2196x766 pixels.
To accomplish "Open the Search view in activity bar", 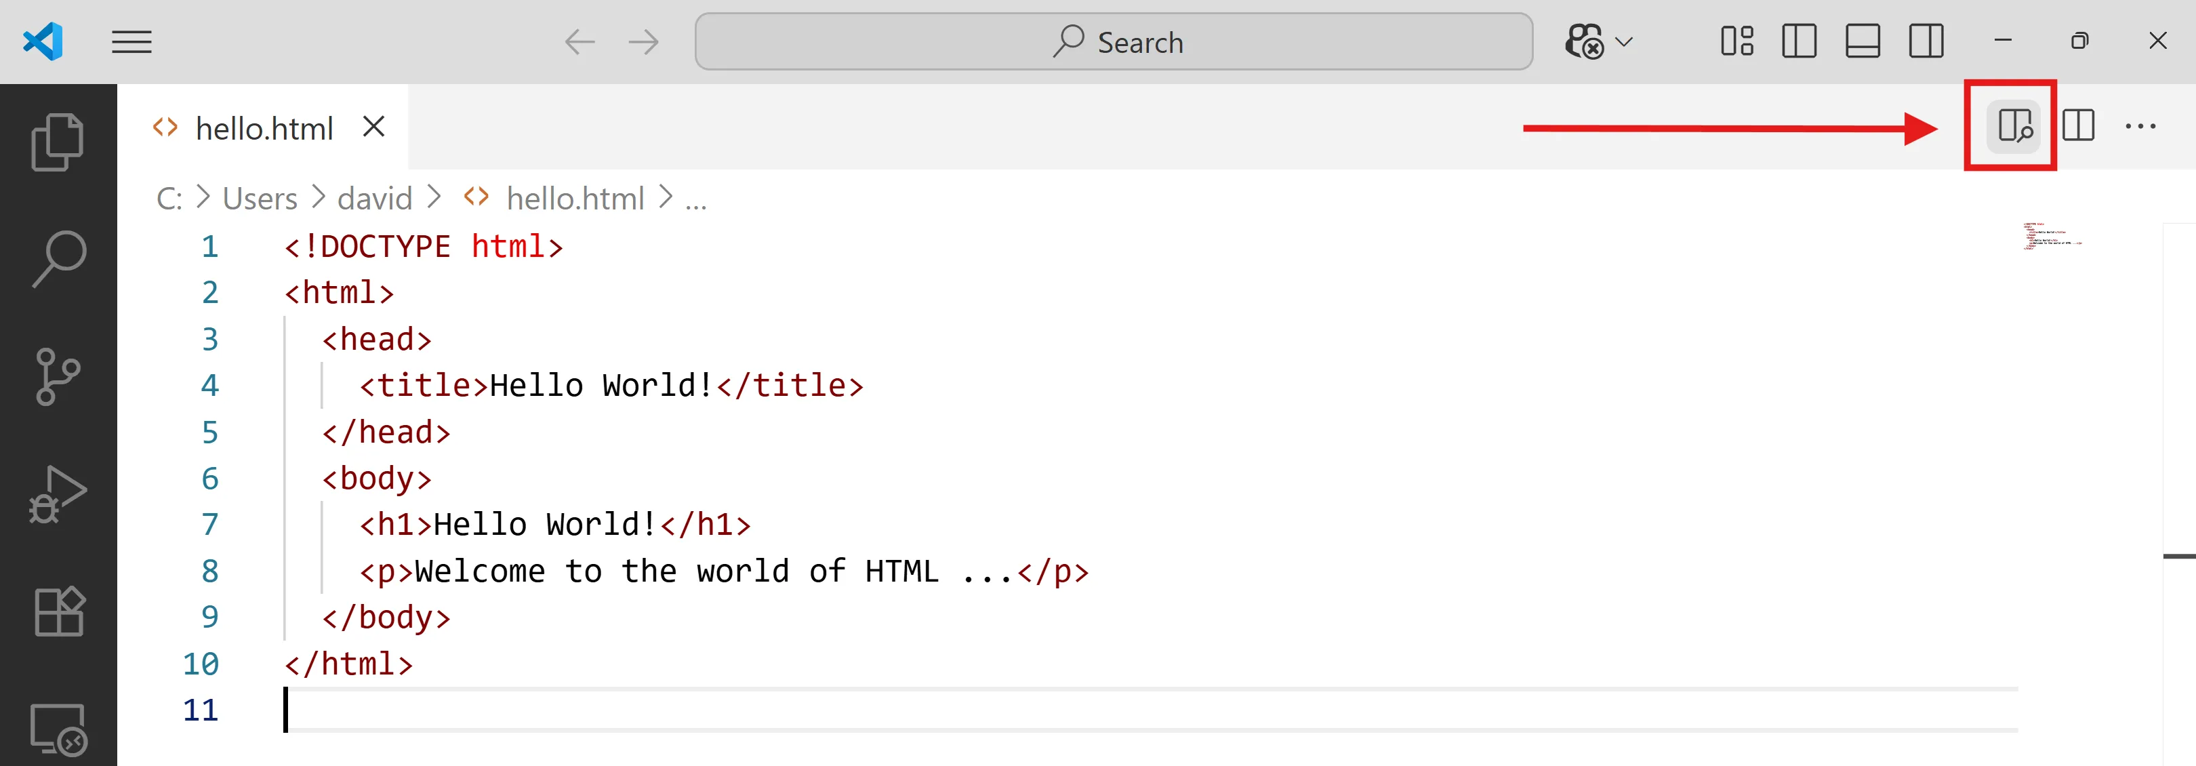I will click(57, 258).
